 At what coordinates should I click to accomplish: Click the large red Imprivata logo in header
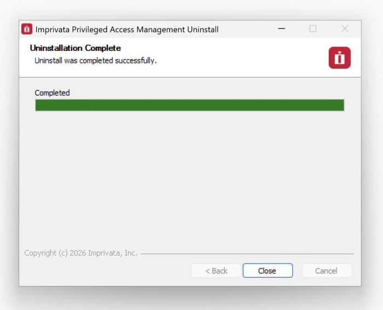339,57
